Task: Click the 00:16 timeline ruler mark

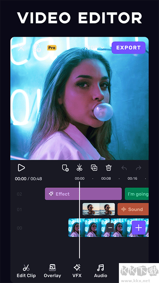Action: [132, 178]
